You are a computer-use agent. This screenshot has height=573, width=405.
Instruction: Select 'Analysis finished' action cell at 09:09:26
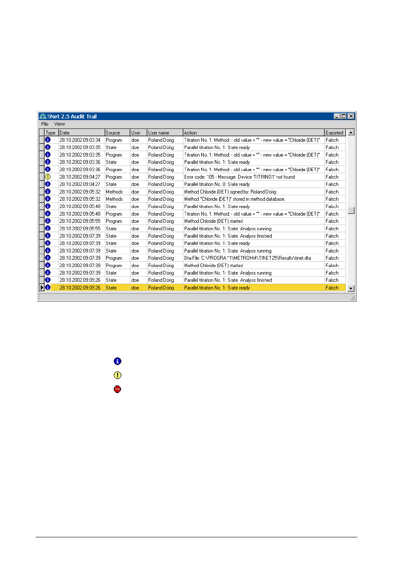(x=253, y=280)
